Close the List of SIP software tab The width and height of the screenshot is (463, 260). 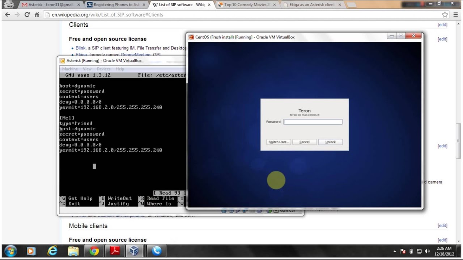209,5
